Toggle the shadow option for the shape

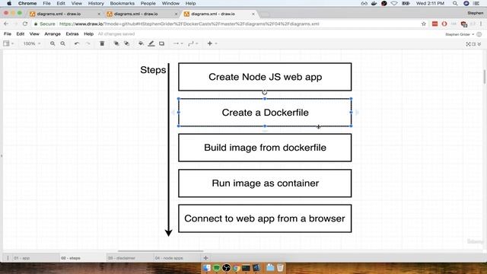[x=161, y=44]
